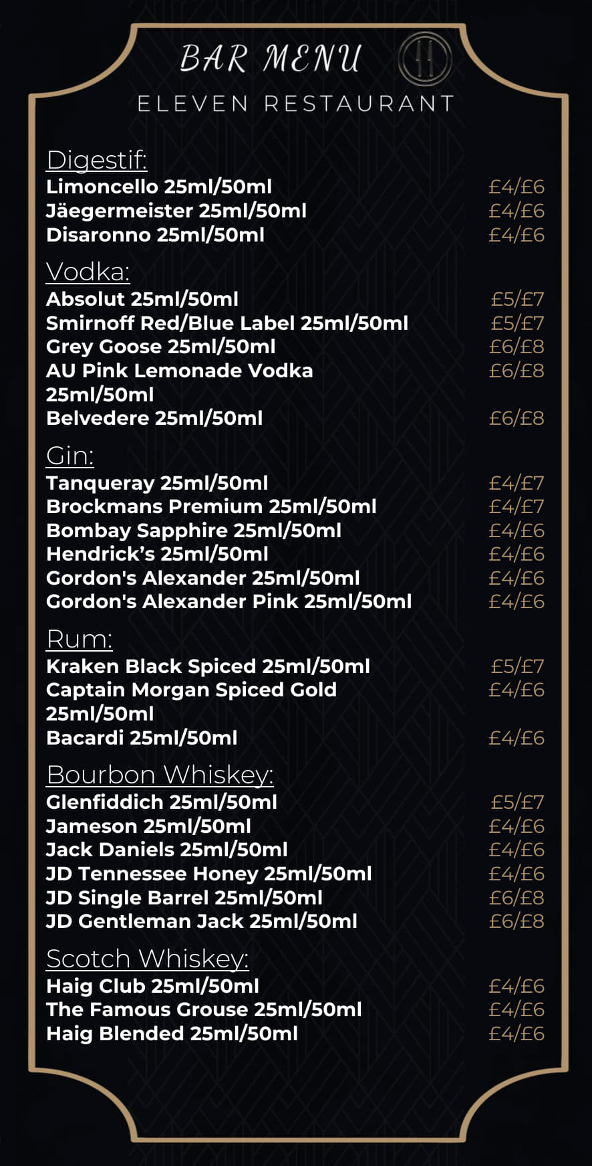Select Grey Goose from the vodka list
592x1166 pixels.
pos(160,347)
